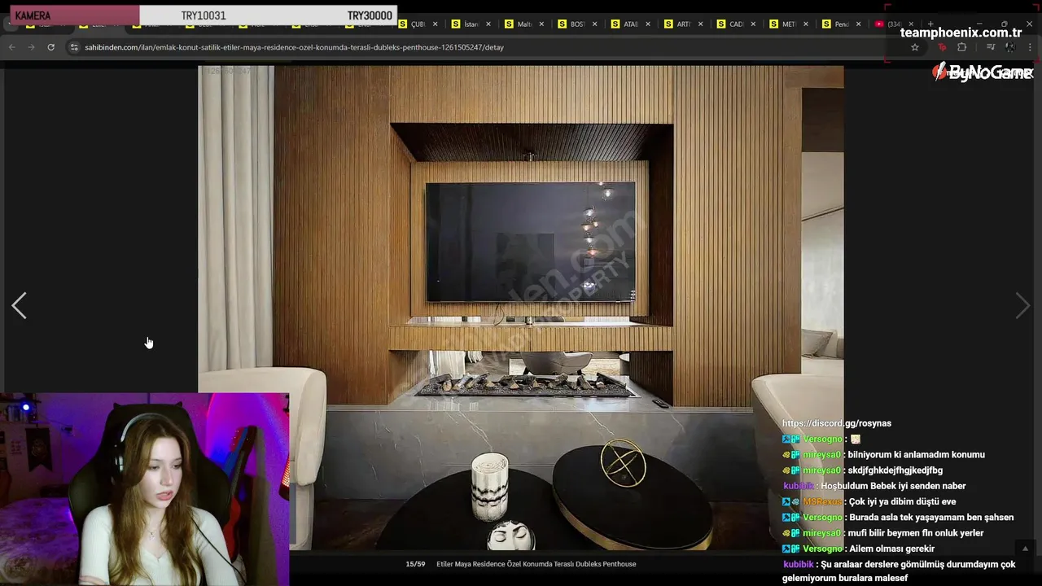Close the Malt tab

point(541,24)
